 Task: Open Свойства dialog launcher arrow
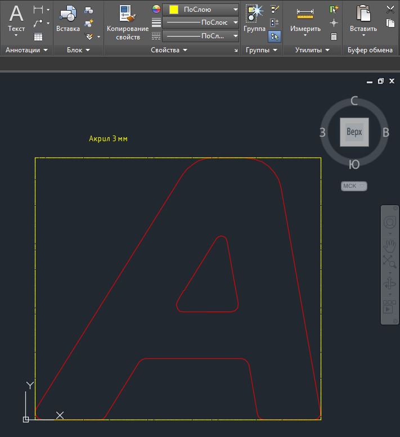pyautogui.click(x=236, y=51)
